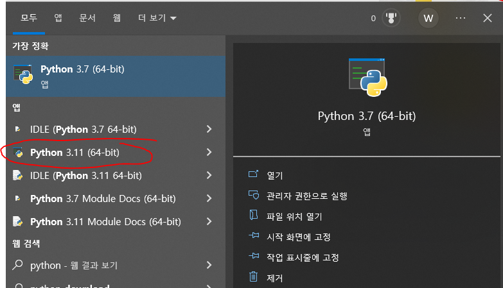Click IDLE Python 3.11 file icon
The image size is (503, 288).
[17, 175]
